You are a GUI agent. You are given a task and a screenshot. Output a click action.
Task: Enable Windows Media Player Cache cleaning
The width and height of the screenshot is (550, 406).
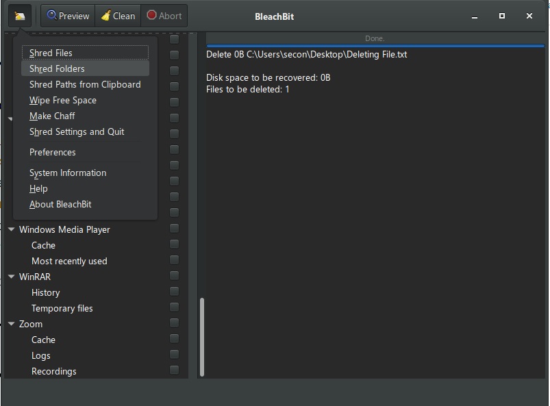tap(174, 245)
